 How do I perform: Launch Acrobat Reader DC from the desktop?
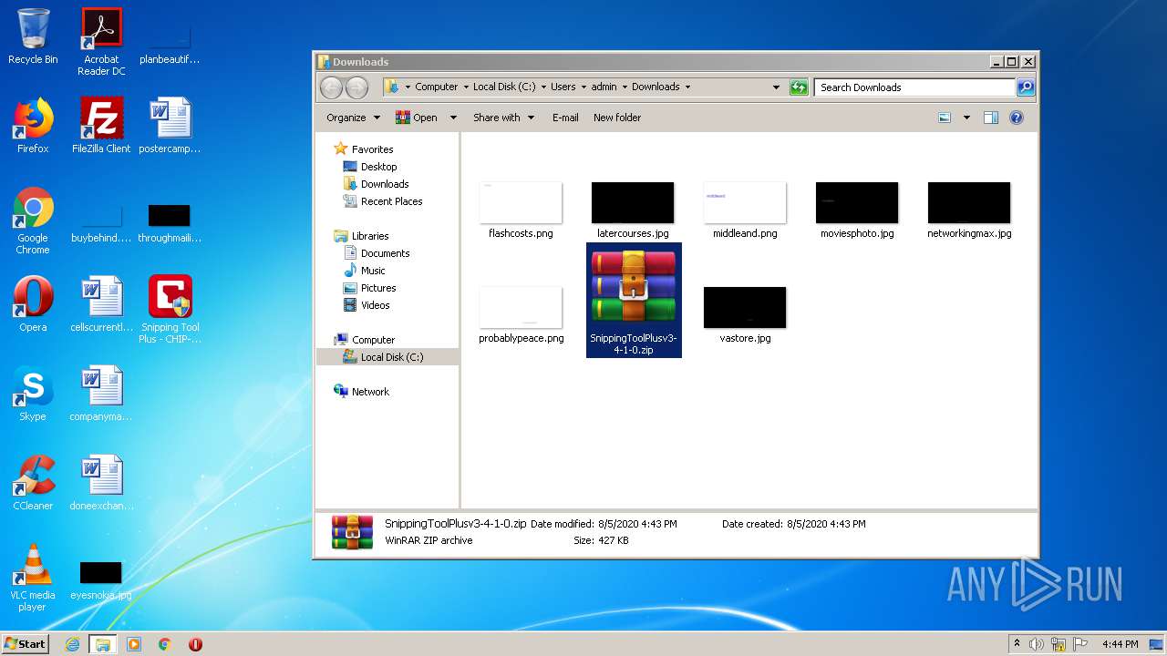tap(101, 42)
